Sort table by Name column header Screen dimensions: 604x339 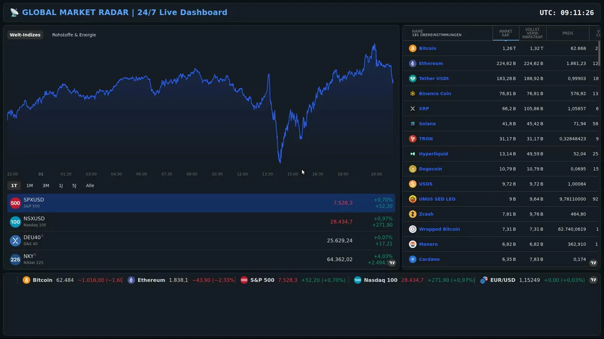coord(448,33)
